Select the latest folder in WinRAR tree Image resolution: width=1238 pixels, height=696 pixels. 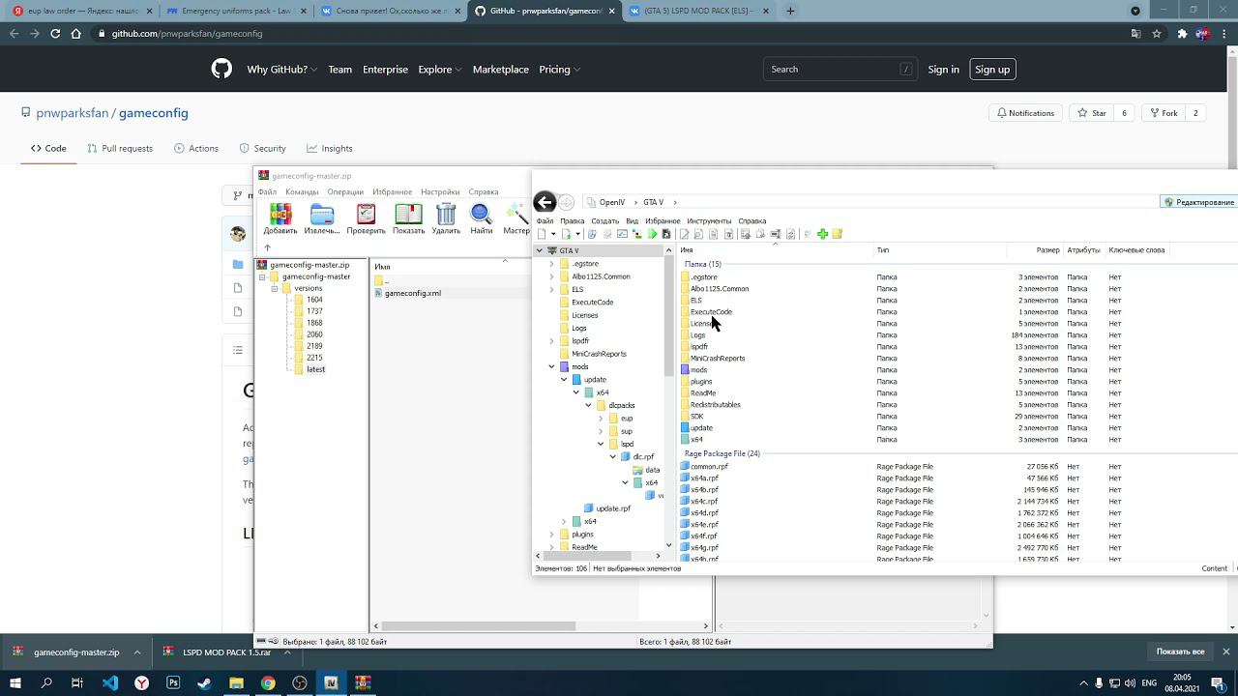315,369
